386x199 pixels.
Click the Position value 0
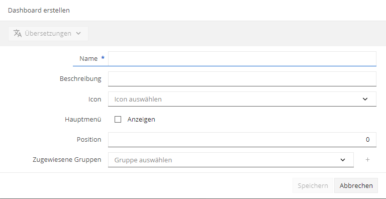pyautogui.click(x=367, y=140)
